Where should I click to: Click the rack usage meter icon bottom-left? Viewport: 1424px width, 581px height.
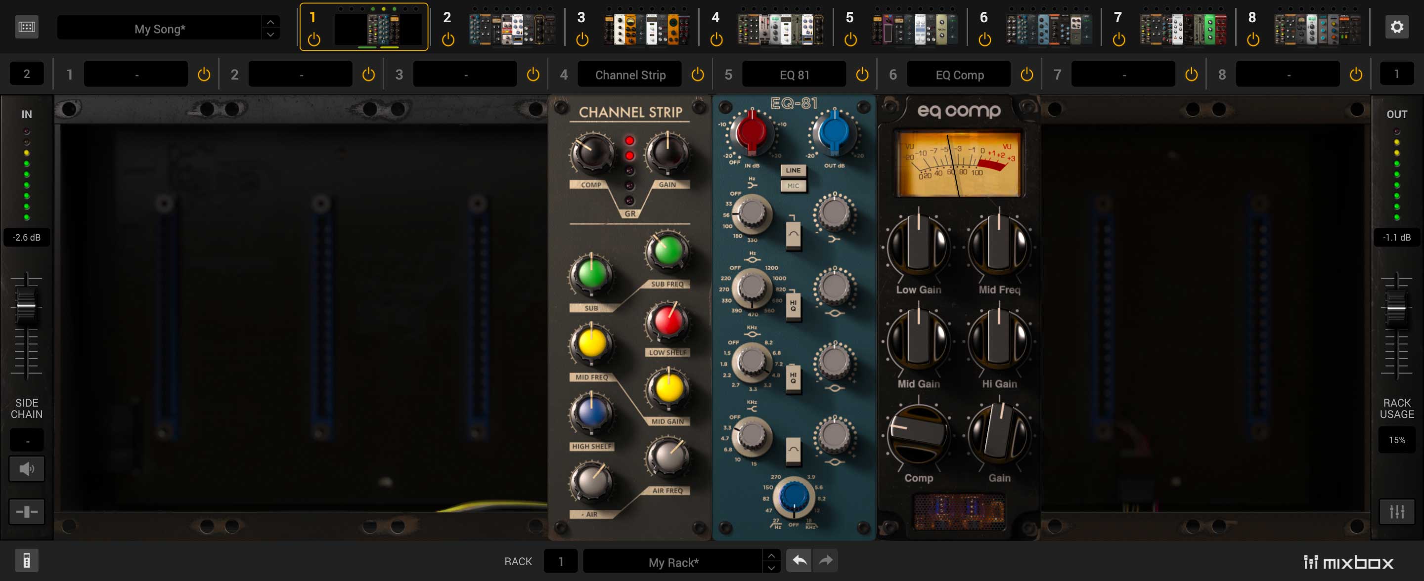coord(27,560)
